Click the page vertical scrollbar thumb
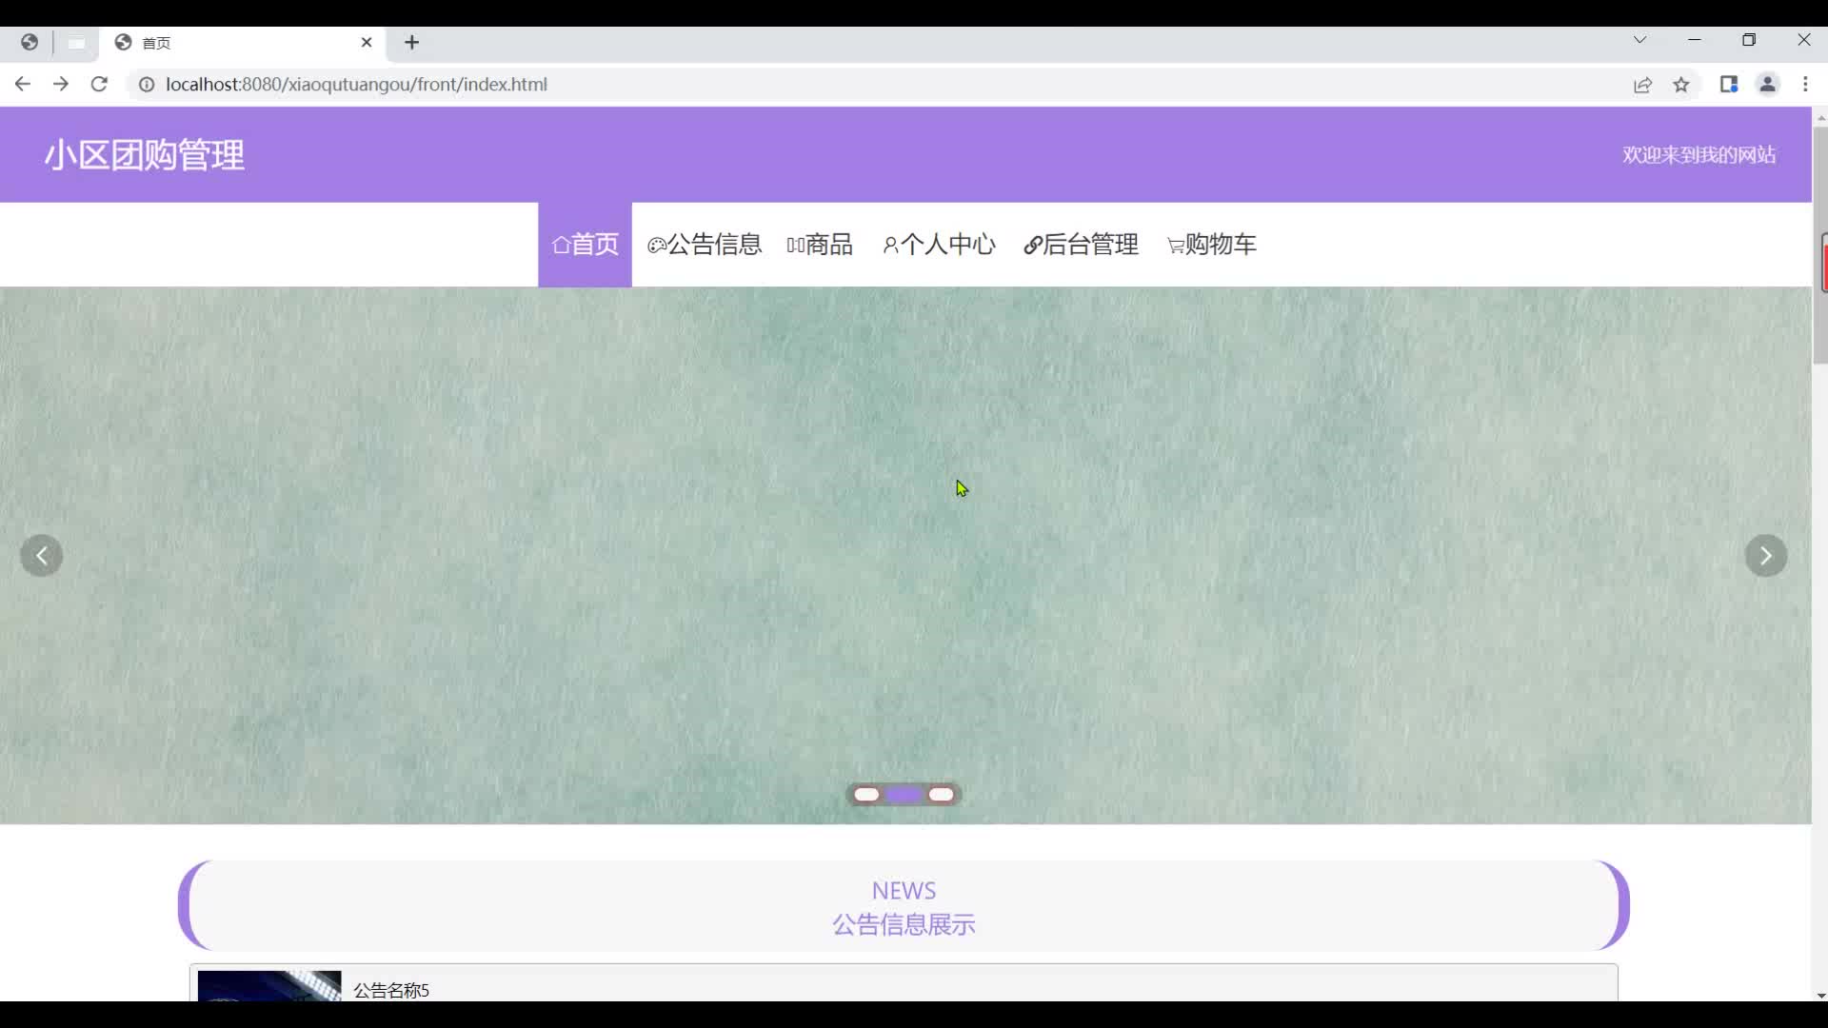The width and height of the screenshot is (1828, 1028). (1820, 245)
